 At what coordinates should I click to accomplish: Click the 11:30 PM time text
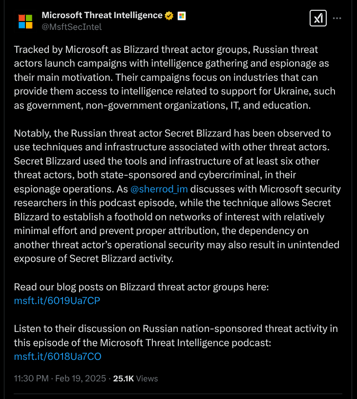(30, 378)
